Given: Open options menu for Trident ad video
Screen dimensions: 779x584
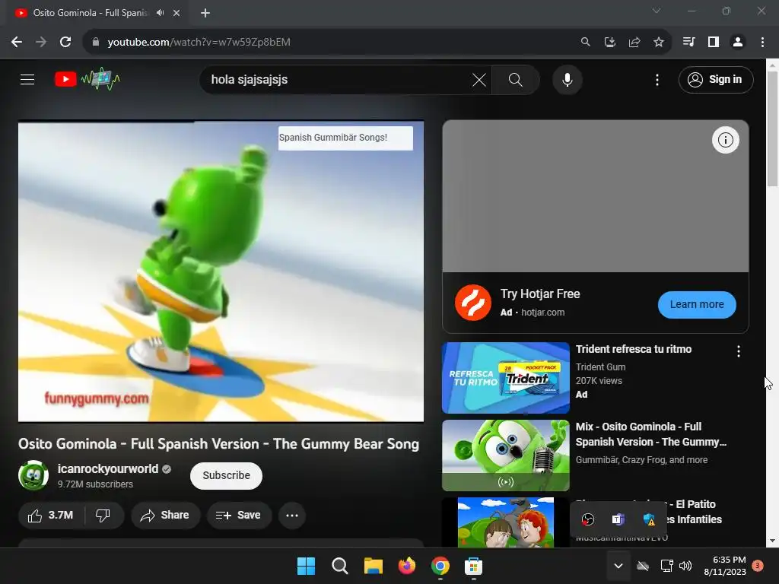Looking at the screenshot, I should tap(738, 351).
